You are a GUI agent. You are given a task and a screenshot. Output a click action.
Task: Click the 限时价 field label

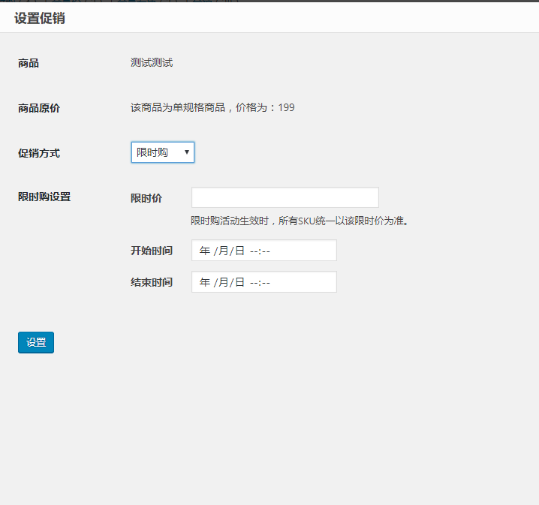146,198
